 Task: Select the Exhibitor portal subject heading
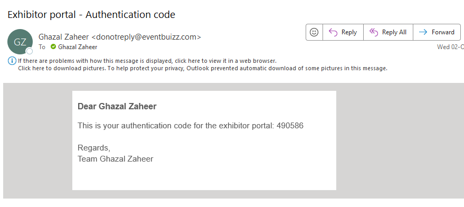pos(91,14)
